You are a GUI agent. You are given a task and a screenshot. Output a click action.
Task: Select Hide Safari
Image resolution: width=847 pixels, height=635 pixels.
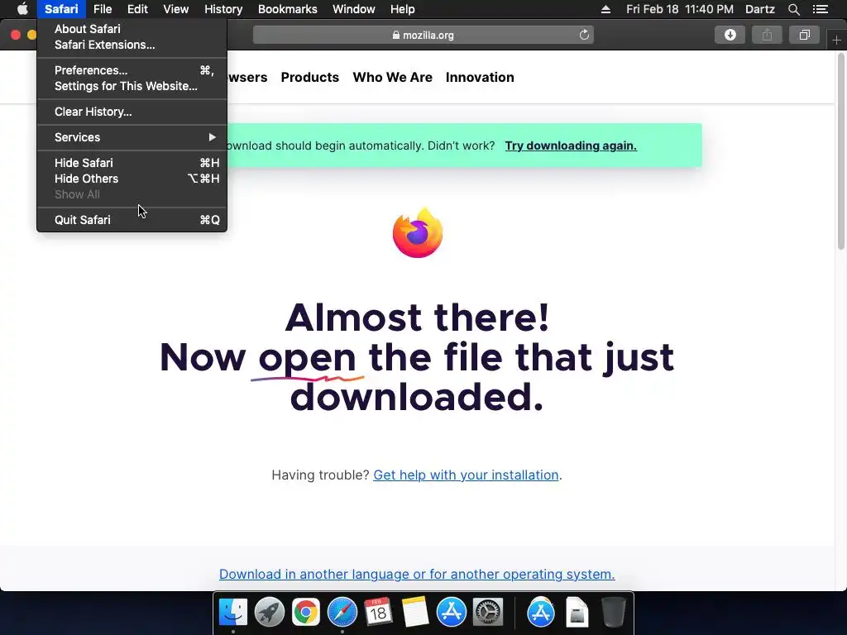click(x=132, y=163)
